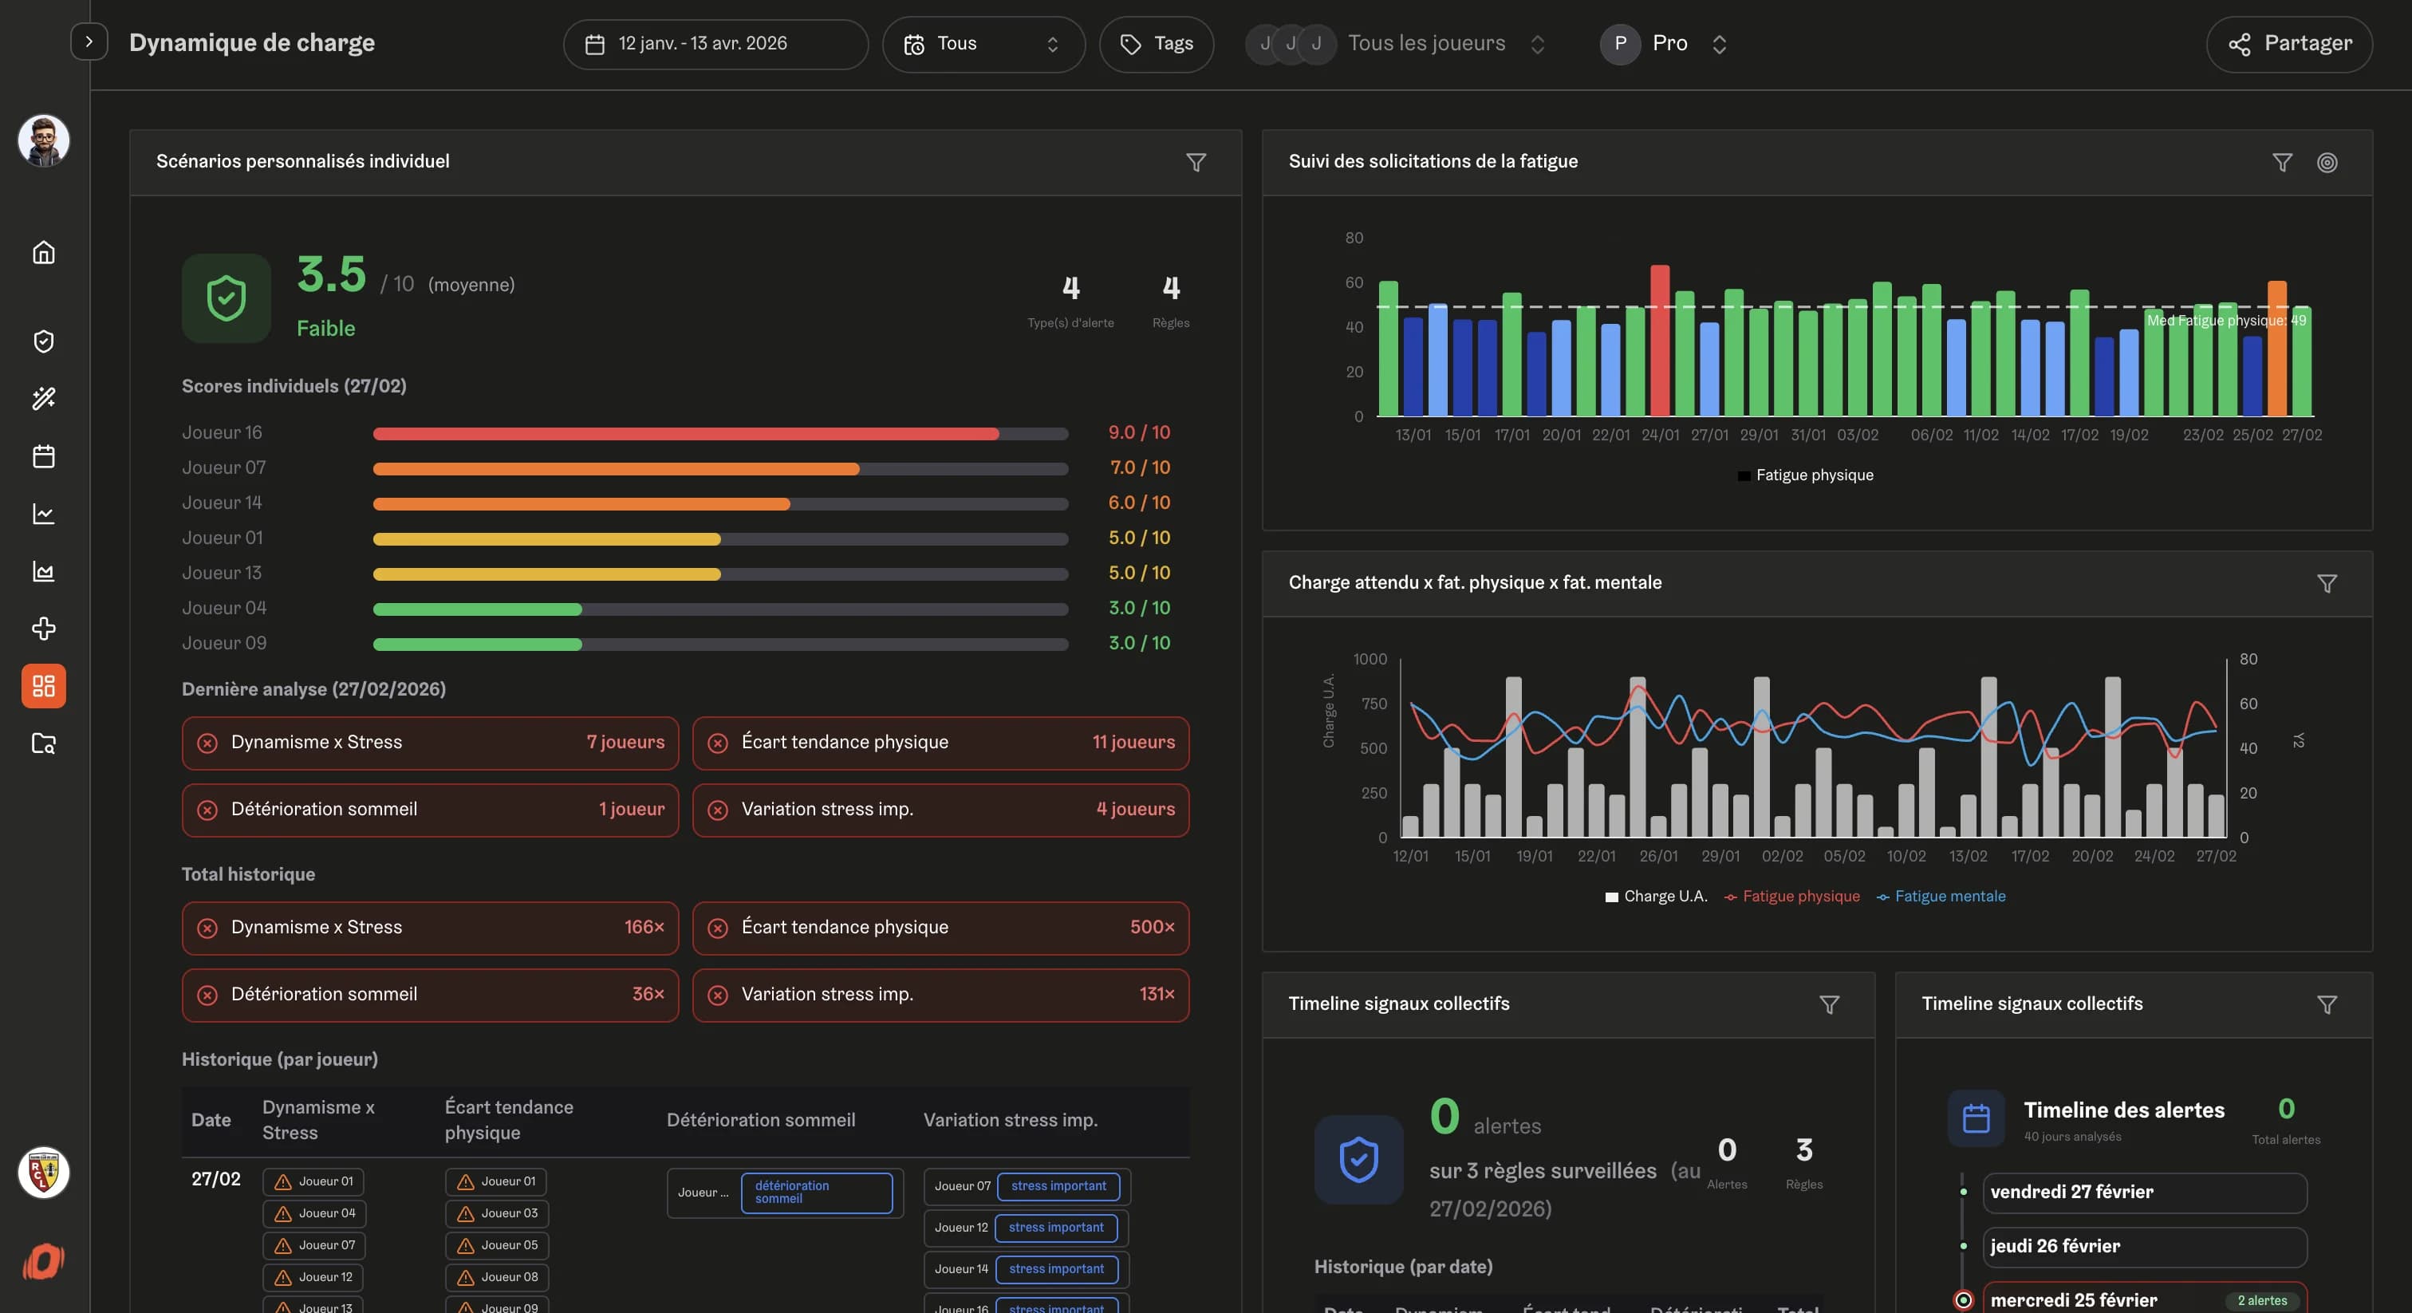This screenshot has height=1313, width=2412.
Task: Filter the Charge attendu chart panel
Action: 2327,583
